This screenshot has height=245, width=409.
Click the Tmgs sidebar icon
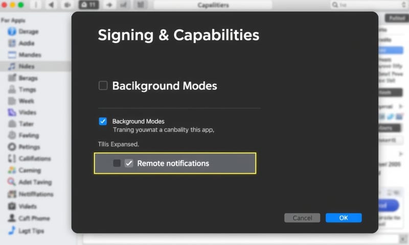(x=12, y=89)
